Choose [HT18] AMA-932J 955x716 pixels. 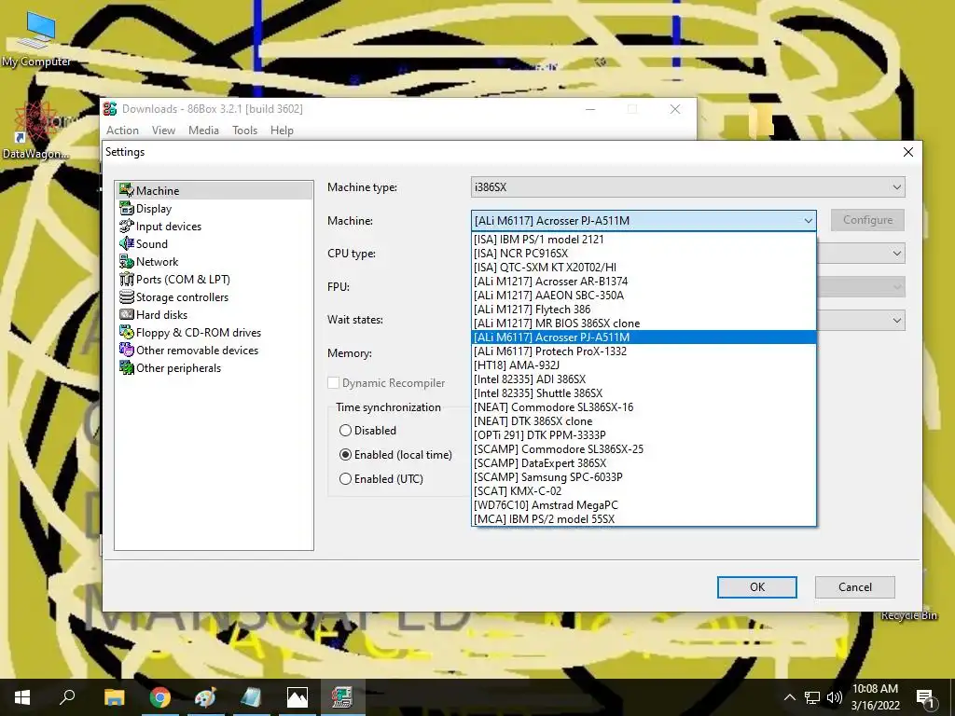click(x=644, y=365)
